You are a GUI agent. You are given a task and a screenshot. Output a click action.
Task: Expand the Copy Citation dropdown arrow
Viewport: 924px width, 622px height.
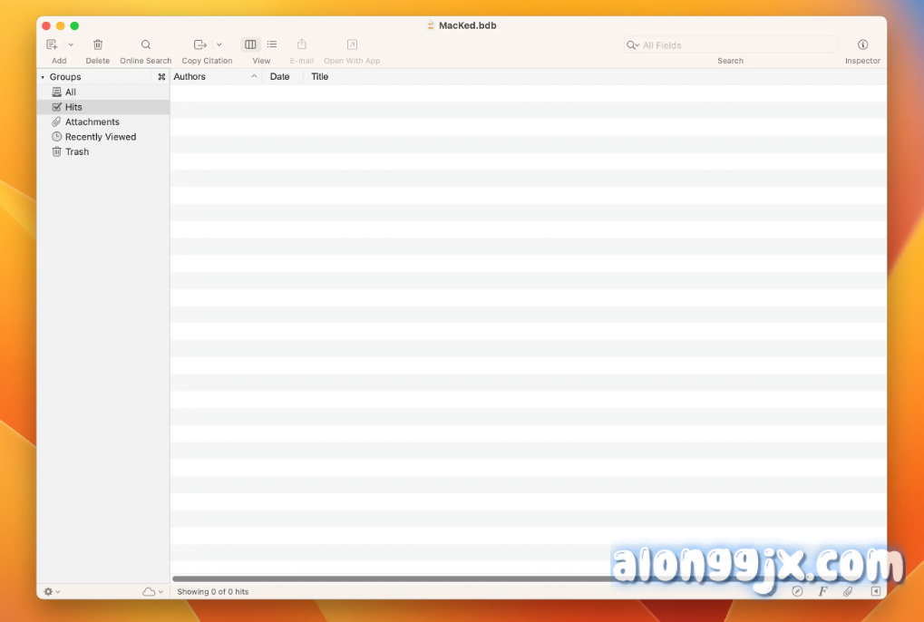point(219,44)
